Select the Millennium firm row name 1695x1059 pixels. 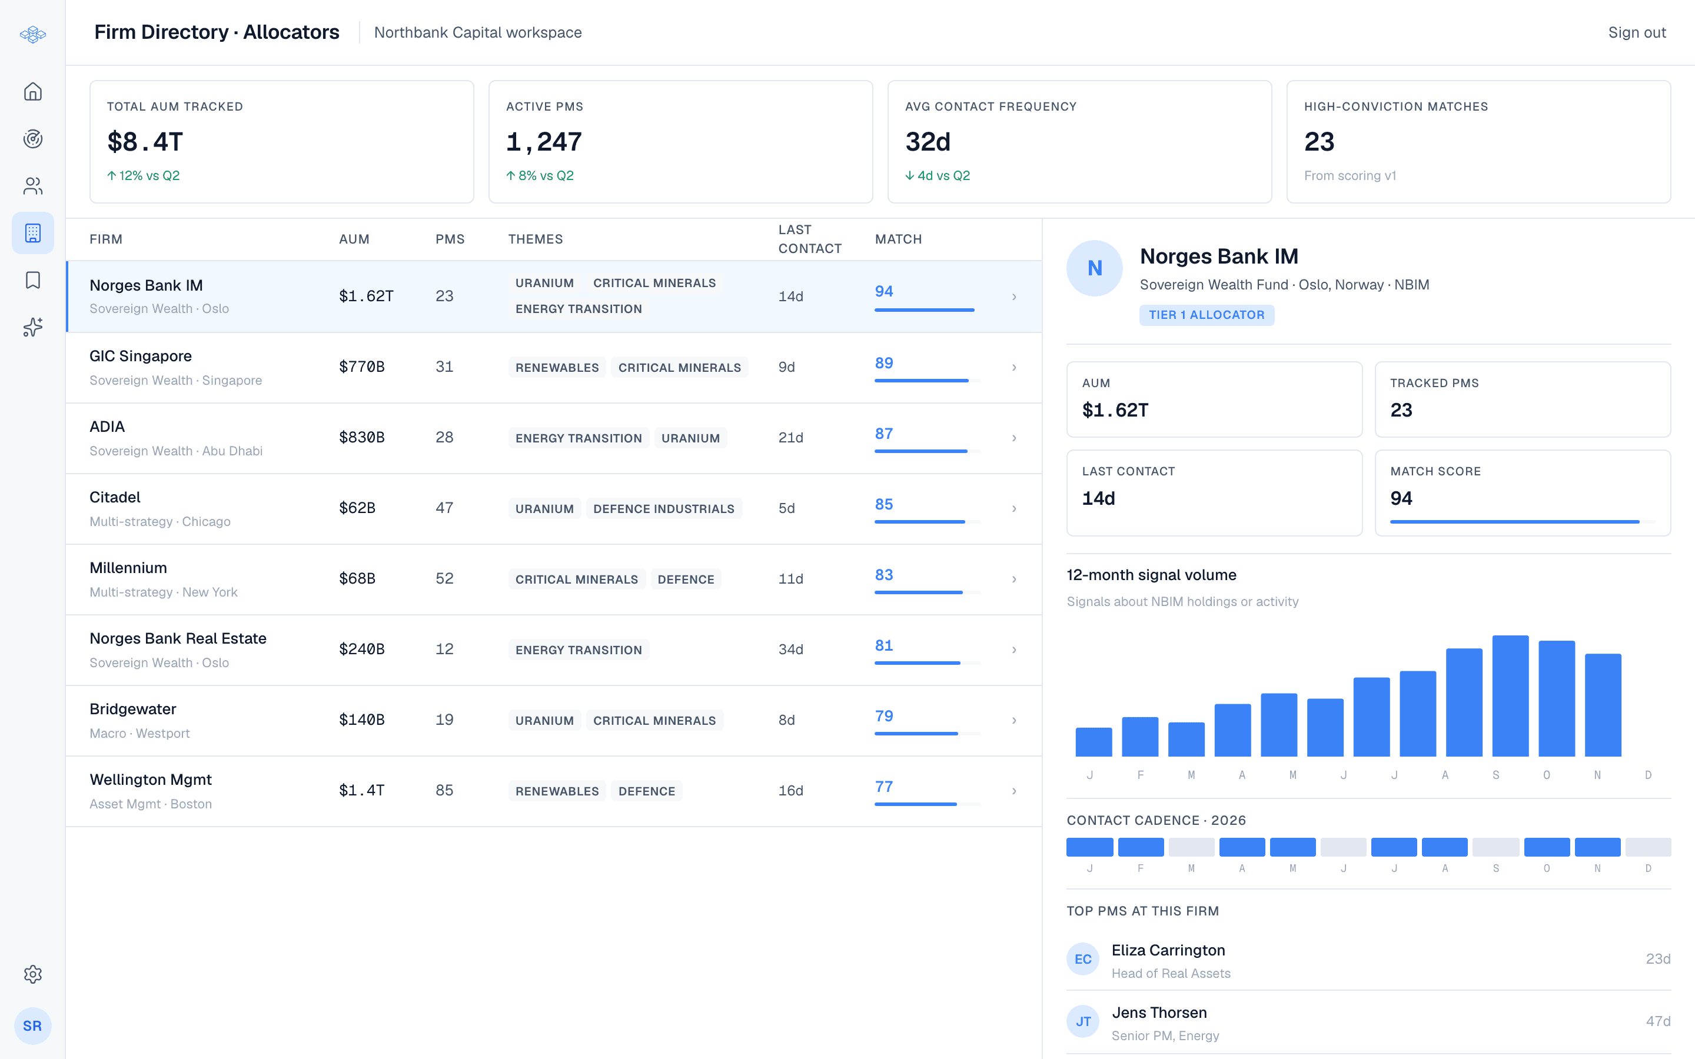coord(128,568)
